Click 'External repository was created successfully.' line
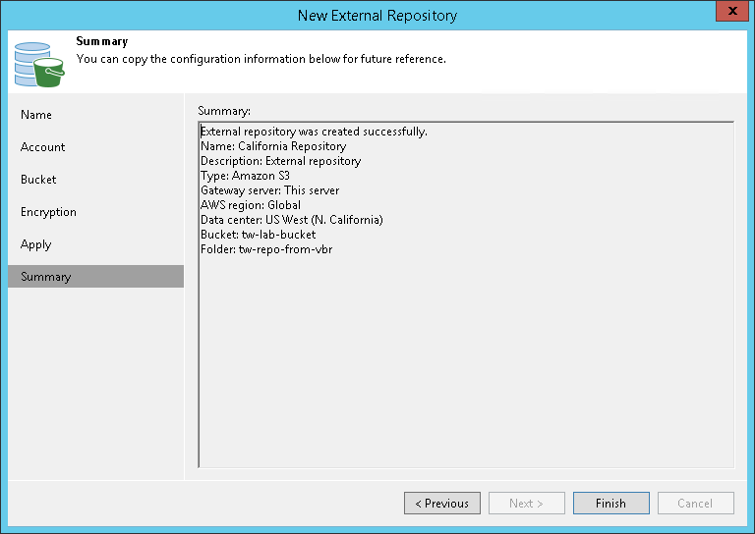Image resolution: width=755 pixels, height=534 pixels. tap(314, 132)
